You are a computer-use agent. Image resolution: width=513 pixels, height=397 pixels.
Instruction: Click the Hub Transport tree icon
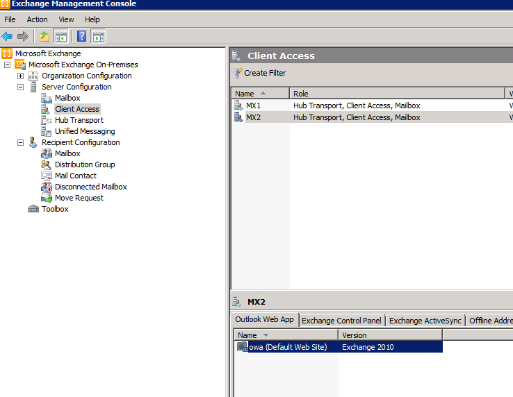click(47, 120)
